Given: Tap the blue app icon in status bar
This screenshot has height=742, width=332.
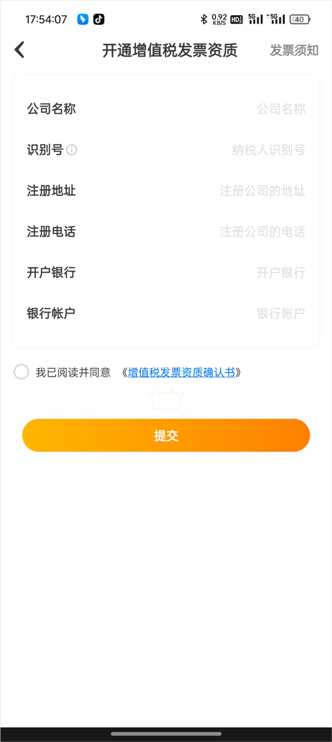Looking at the screenshot, I should pyautogui.click(x=83, y=19).
